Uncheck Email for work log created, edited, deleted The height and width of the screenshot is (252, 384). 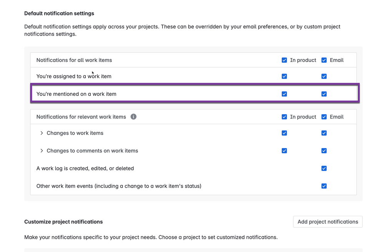pos(324,169)
